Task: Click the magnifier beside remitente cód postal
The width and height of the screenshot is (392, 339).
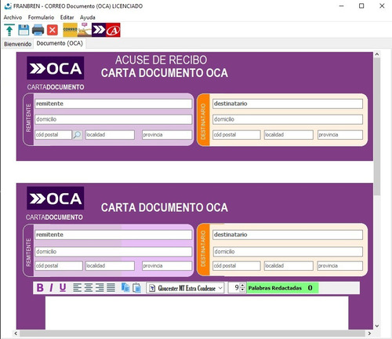Action: click(77, 135)
